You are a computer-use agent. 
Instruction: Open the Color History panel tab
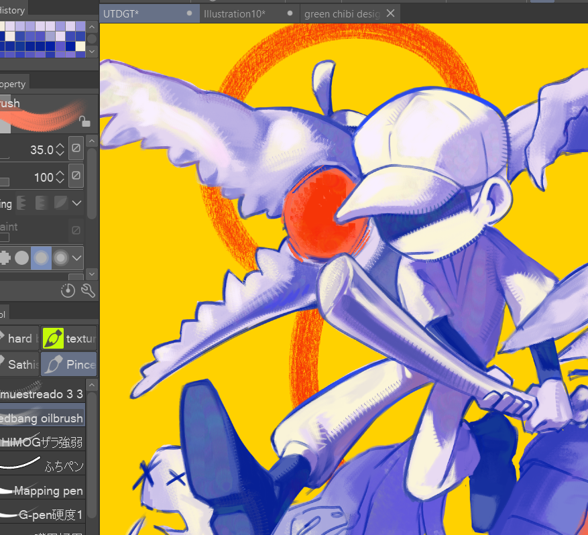14,9
